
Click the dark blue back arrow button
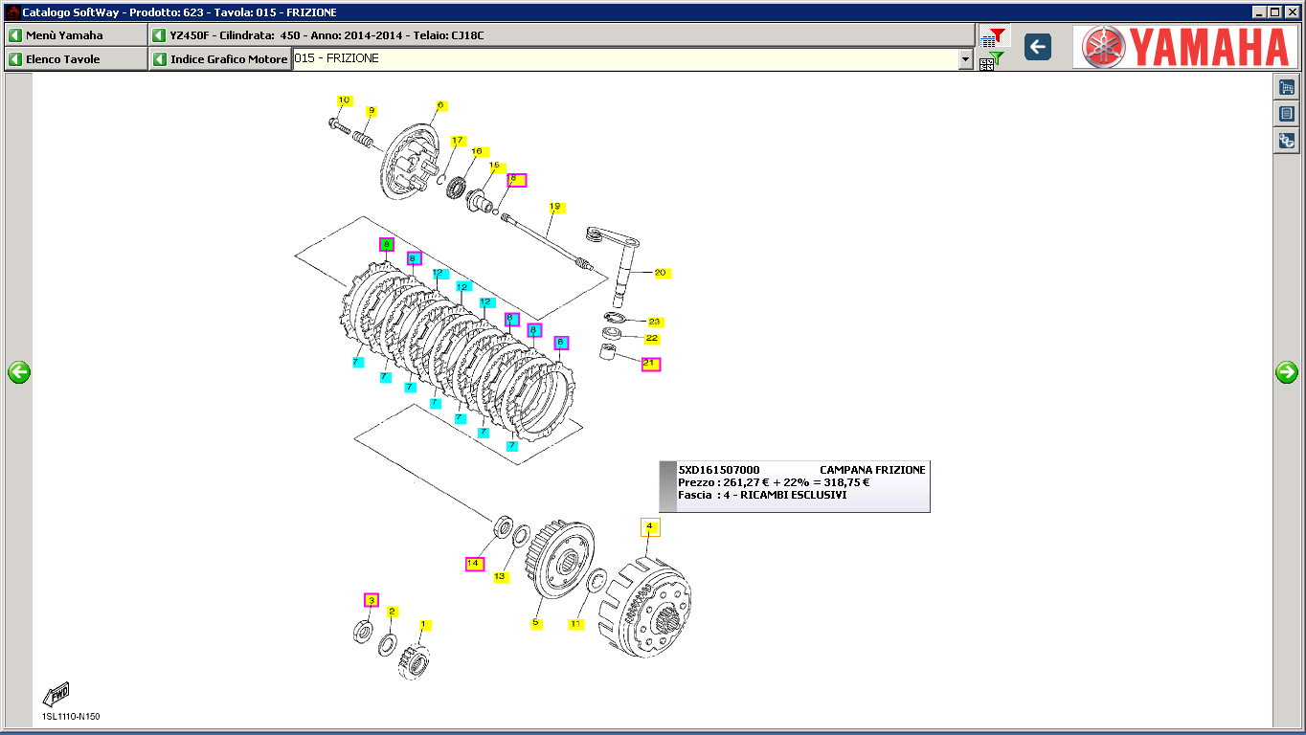(1037, 47)
